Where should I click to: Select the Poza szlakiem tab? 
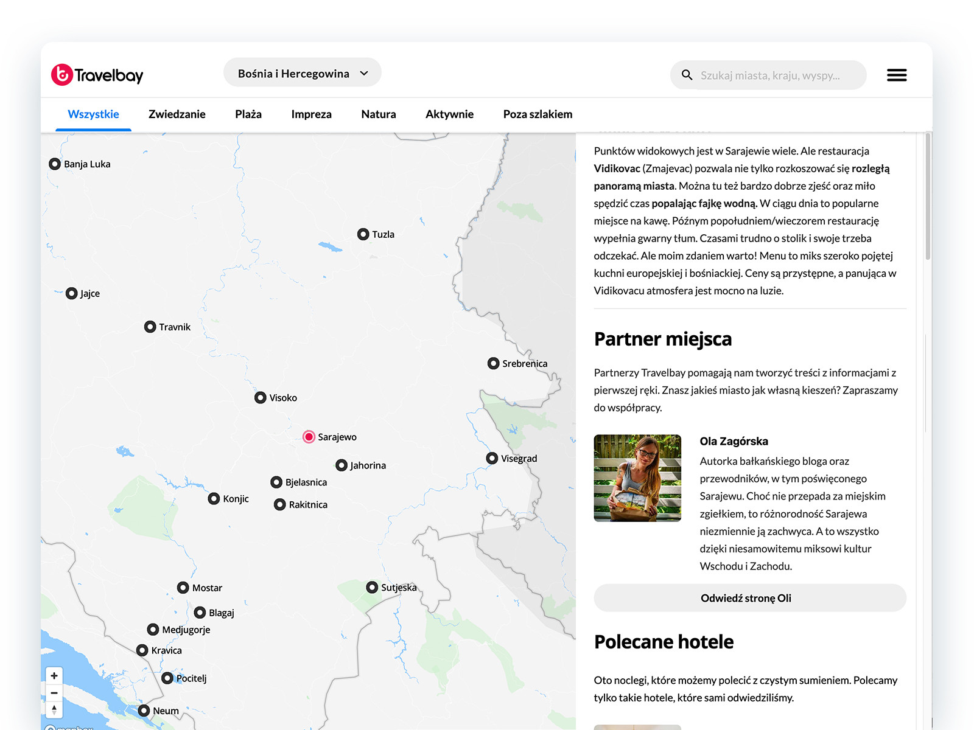(x=538, y=114)
